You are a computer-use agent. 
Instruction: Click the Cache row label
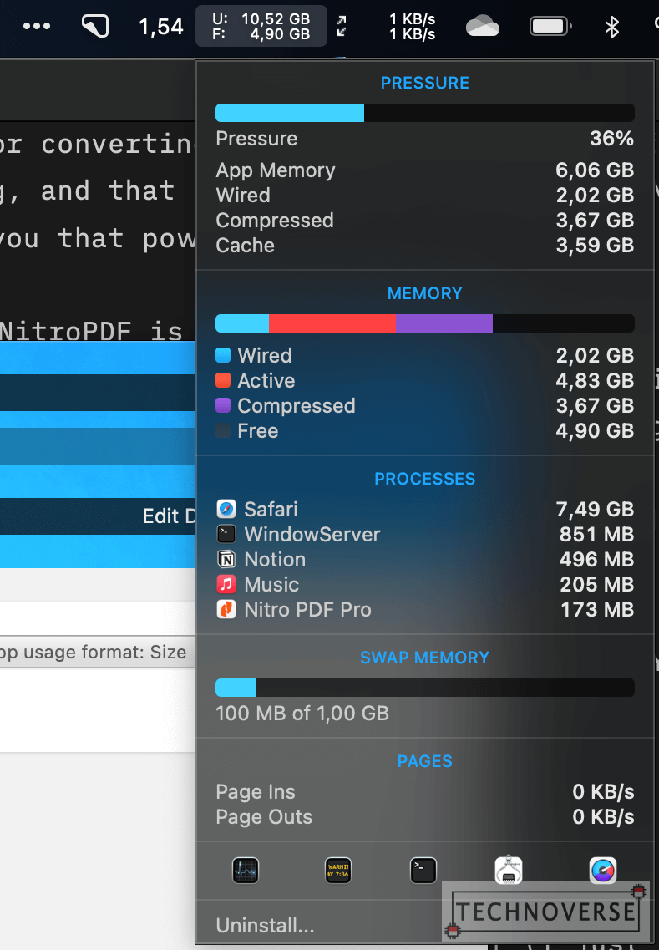point(246,246)
